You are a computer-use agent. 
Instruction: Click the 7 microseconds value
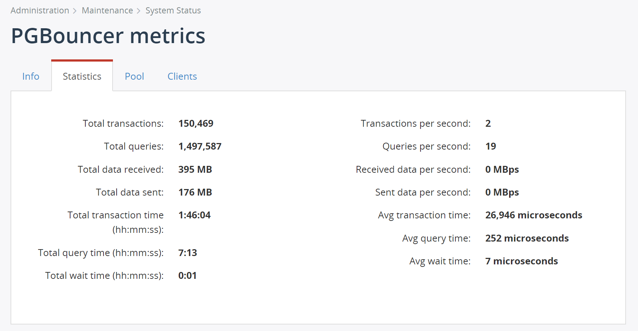tap(522, 261)
